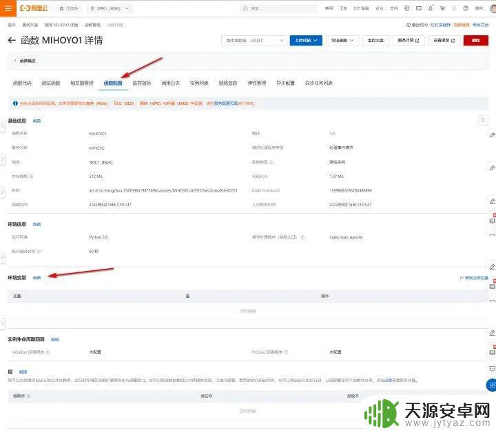496x433 pixels.
Task: Open the 工单 menu in header
Action: (x=343, y=8)
